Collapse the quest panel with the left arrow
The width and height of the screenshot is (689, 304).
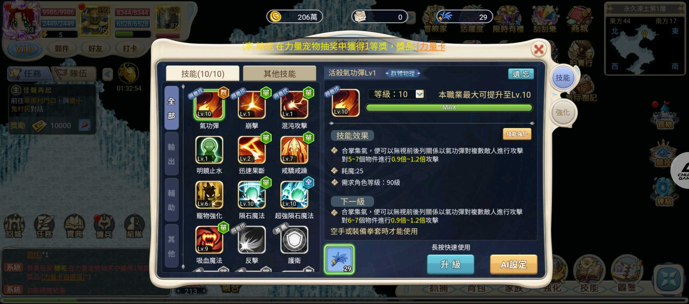point(107,75)
